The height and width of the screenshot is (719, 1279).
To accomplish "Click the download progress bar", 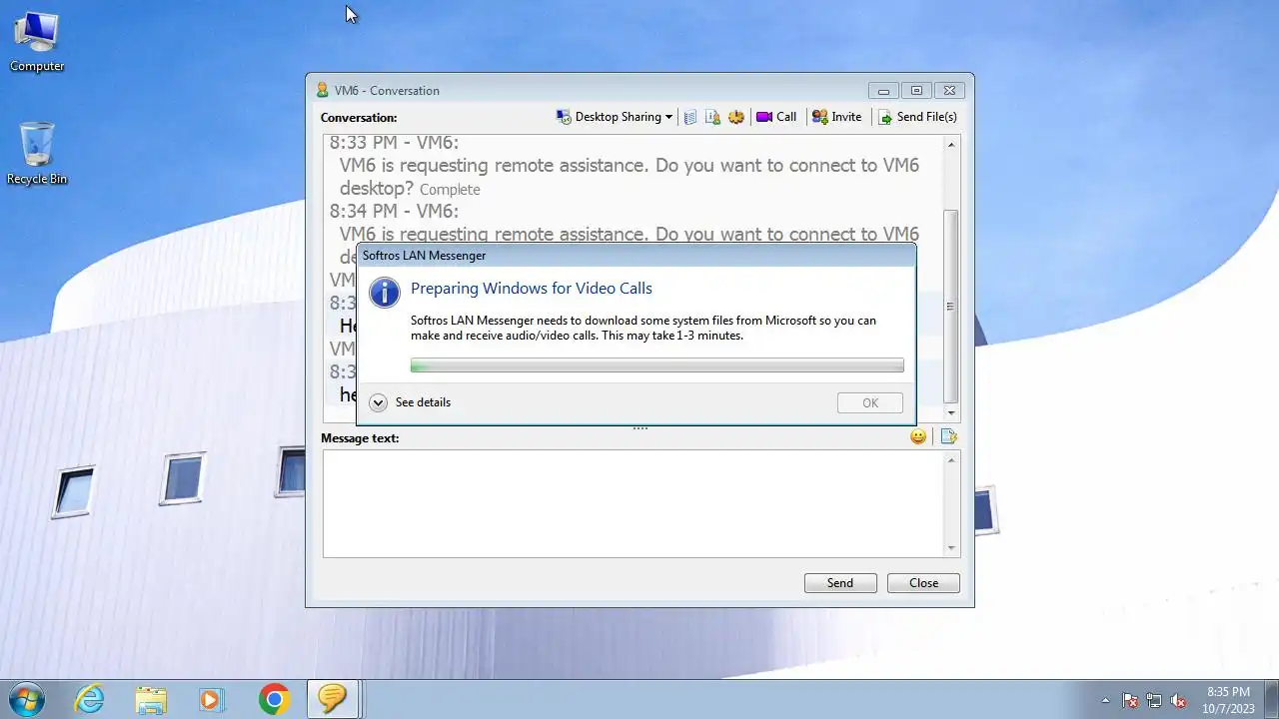I will pos(656,365).
